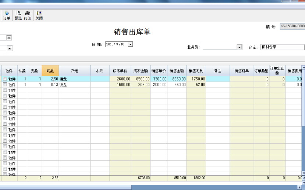Click the 编号 field XS-150304

(292, 26)
